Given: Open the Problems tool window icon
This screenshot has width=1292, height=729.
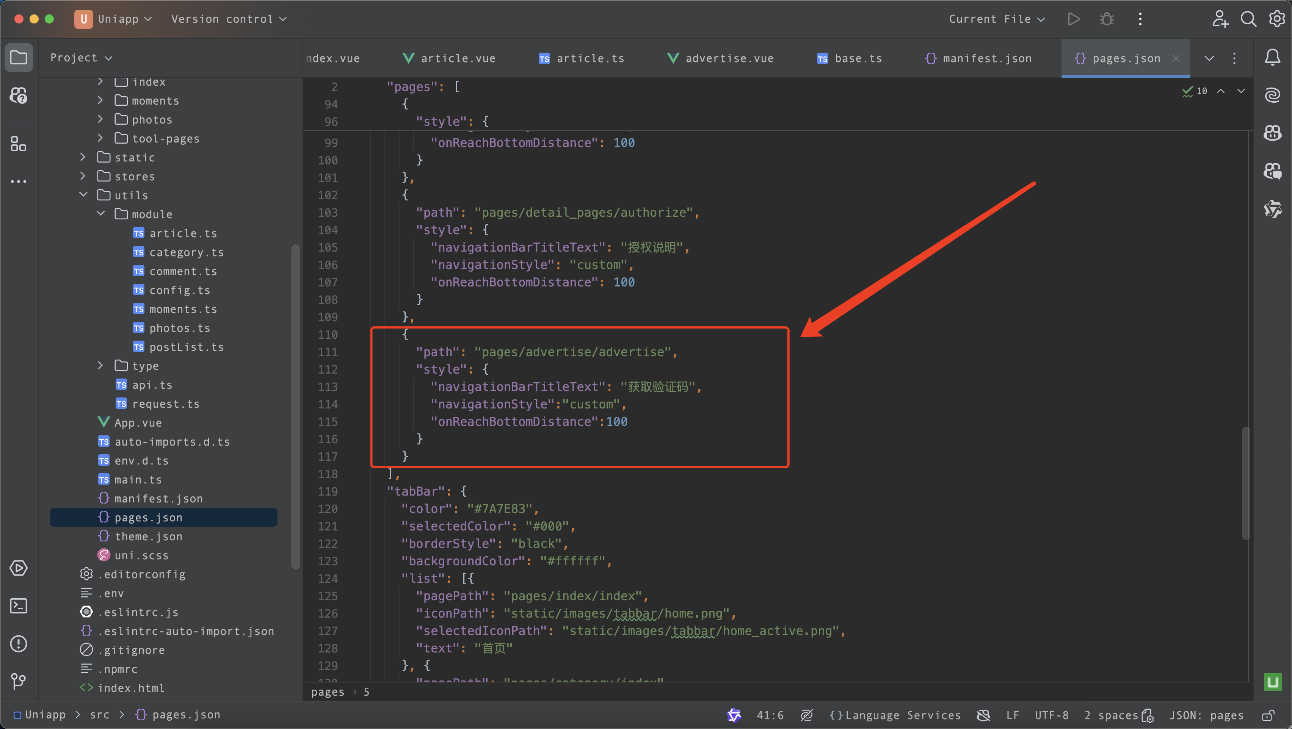Looking at the screenshot, I should pos(19,644).
